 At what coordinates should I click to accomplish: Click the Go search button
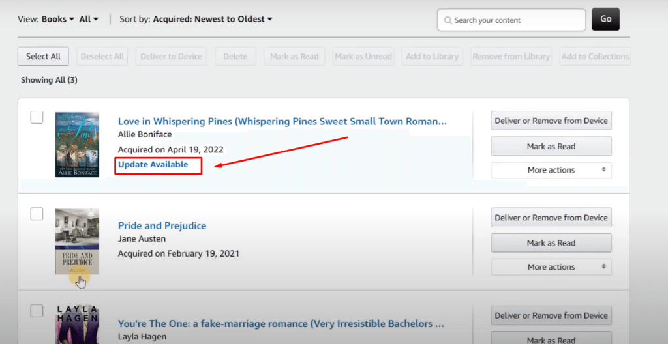pos(606,19)
